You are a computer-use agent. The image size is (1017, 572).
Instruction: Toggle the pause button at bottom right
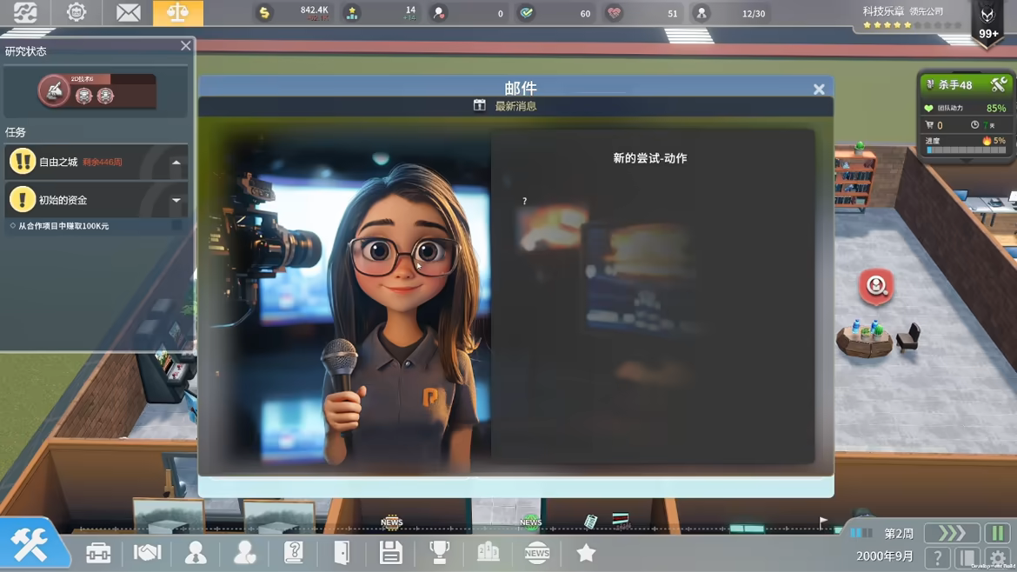pos(998,533)
